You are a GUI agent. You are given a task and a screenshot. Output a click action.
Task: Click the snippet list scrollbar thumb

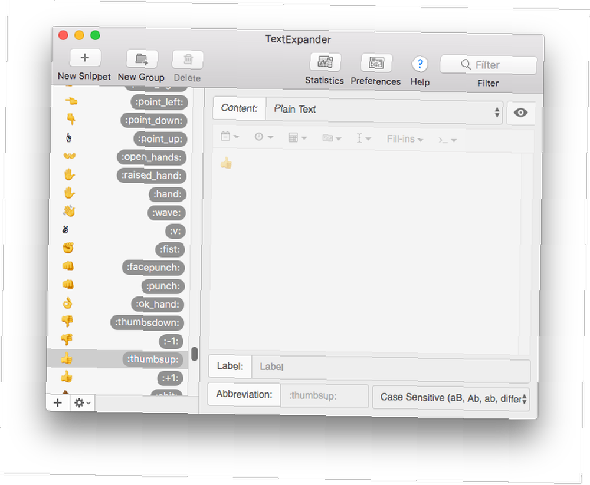[194, 354]
